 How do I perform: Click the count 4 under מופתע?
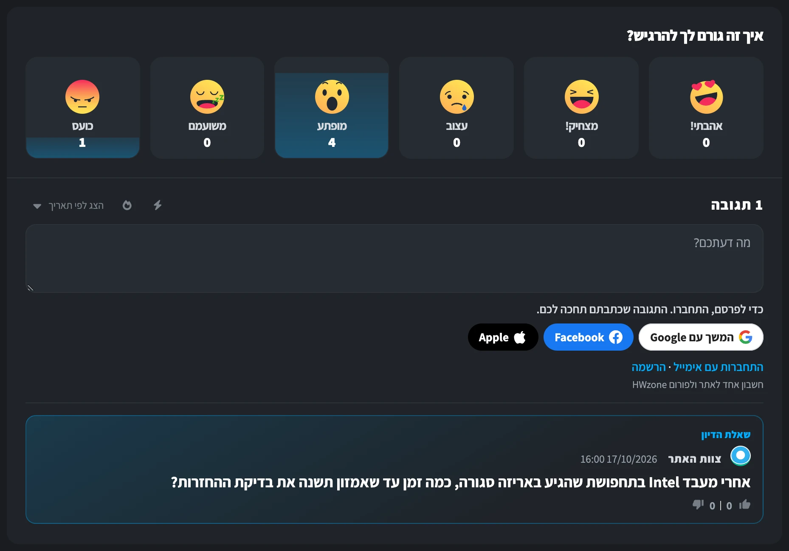(x=332, y=143)
